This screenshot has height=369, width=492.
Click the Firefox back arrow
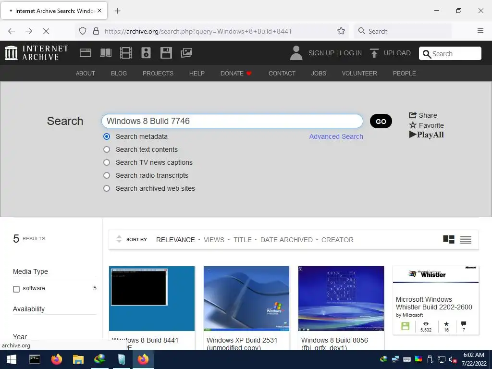12,31
